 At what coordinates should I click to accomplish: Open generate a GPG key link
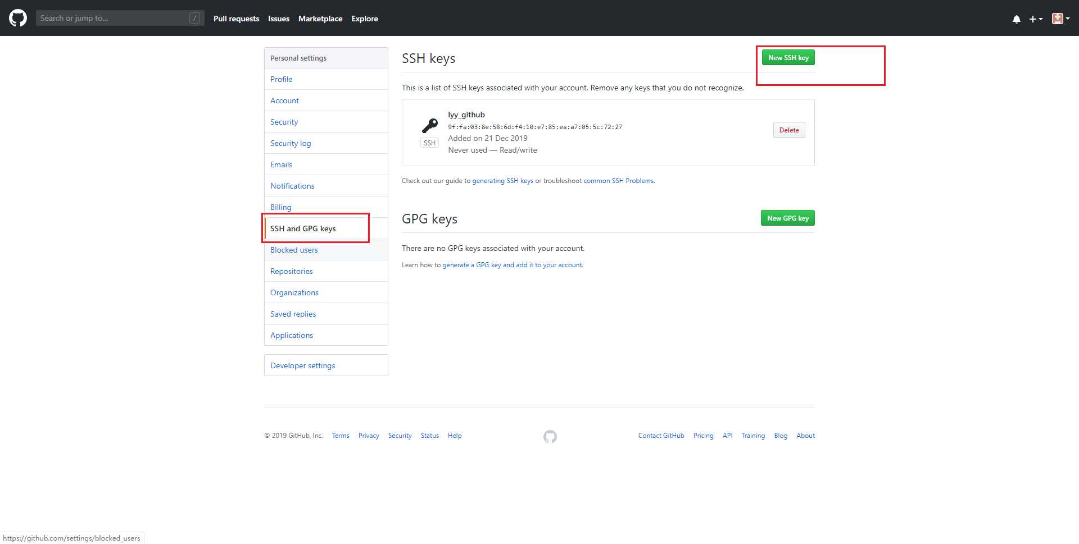coord(513,265)
